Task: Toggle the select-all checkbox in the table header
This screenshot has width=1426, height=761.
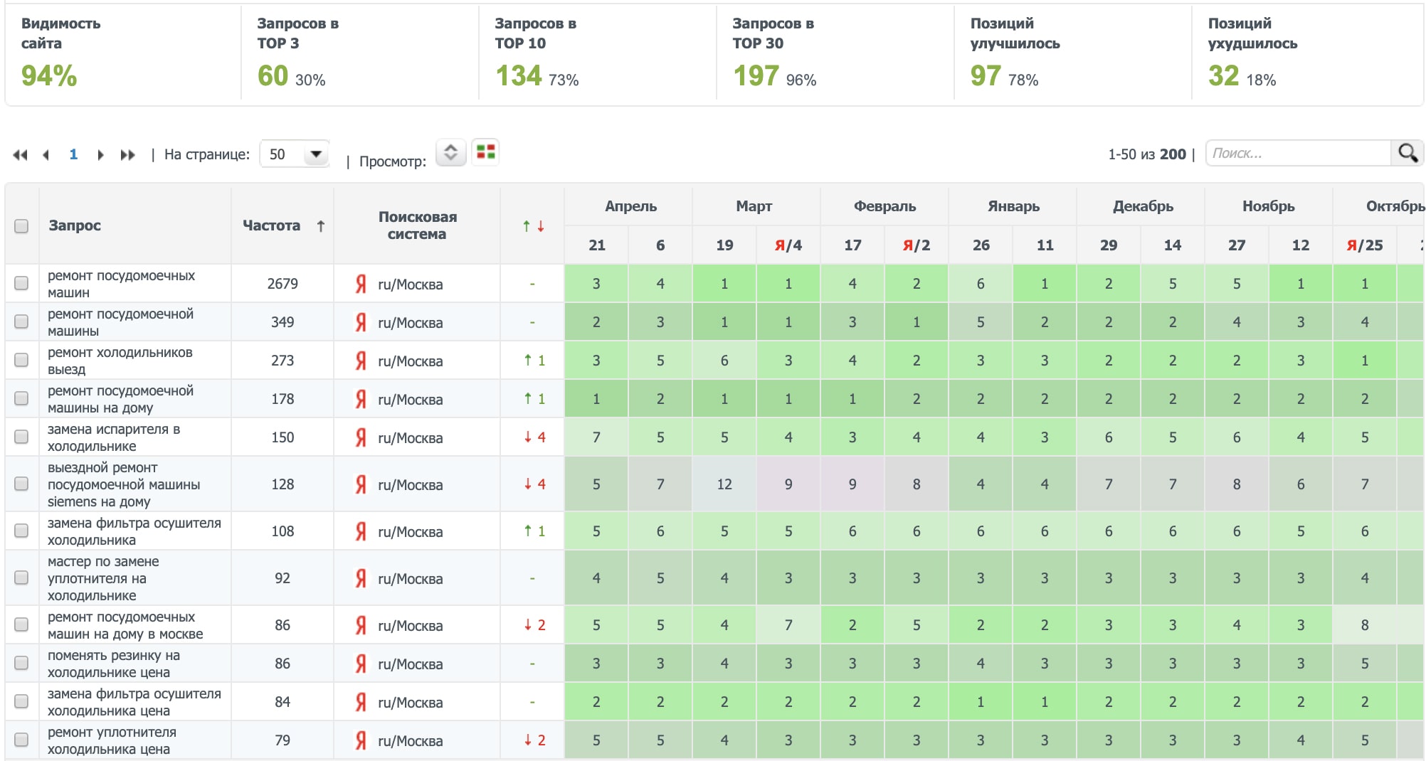Action: pos(21,226)
